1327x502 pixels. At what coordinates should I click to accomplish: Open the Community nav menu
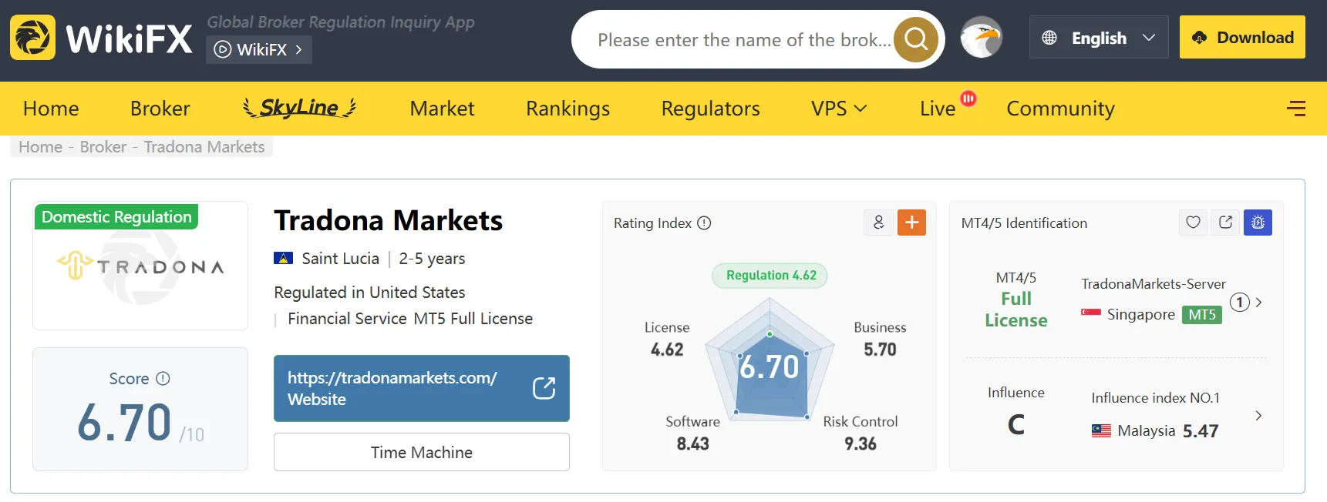tap(1060, 109)
